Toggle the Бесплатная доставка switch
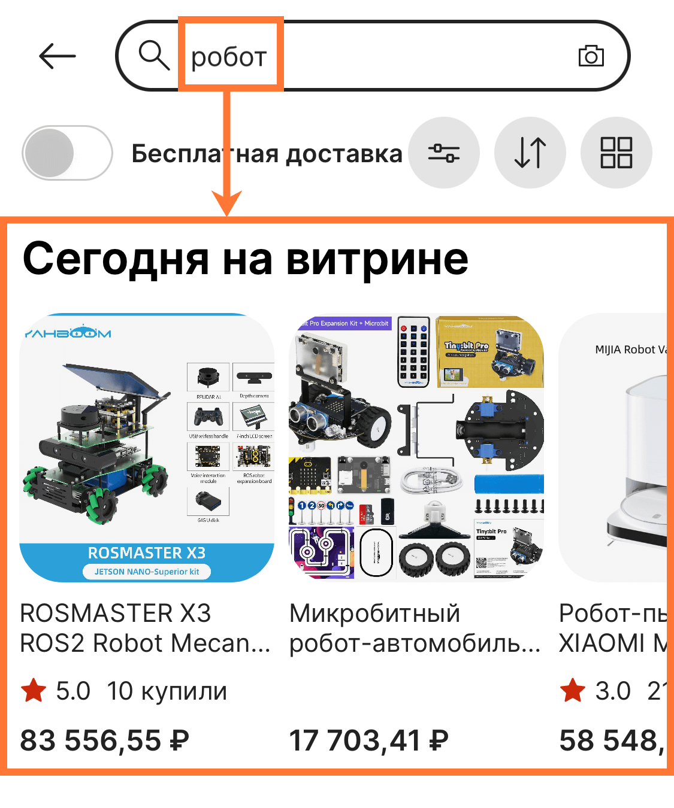 pos(67,153)
